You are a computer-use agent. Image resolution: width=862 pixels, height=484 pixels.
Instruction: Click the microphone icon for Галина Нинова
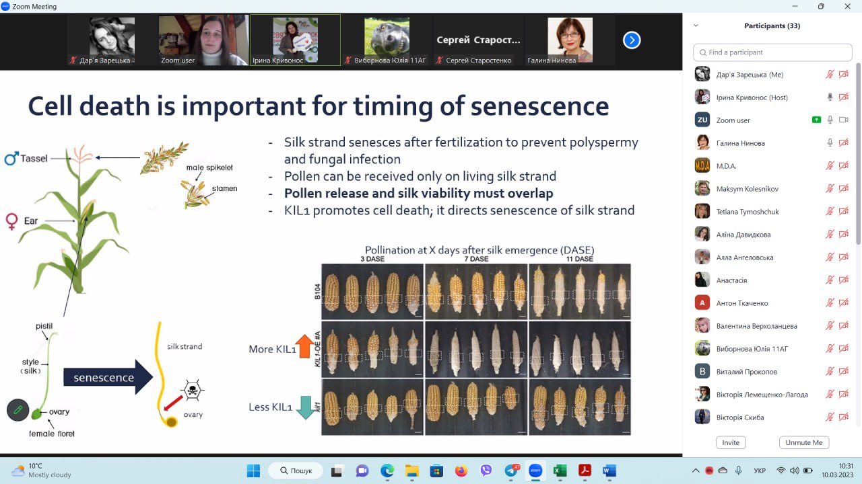tap(830, 143)
